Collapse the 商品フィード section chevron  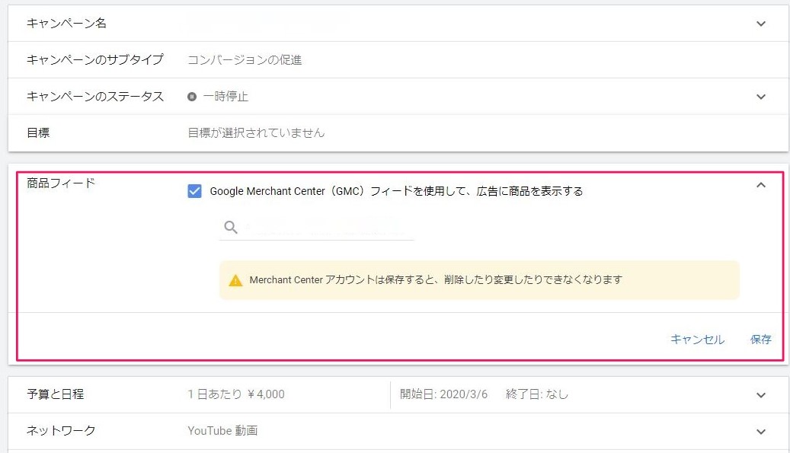pyautogui.click(x=760, y=184)
